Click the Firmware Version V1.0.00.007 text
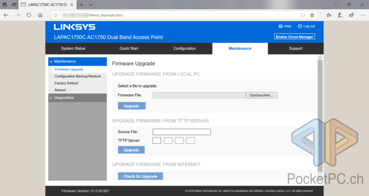 (x=85, y=191)
